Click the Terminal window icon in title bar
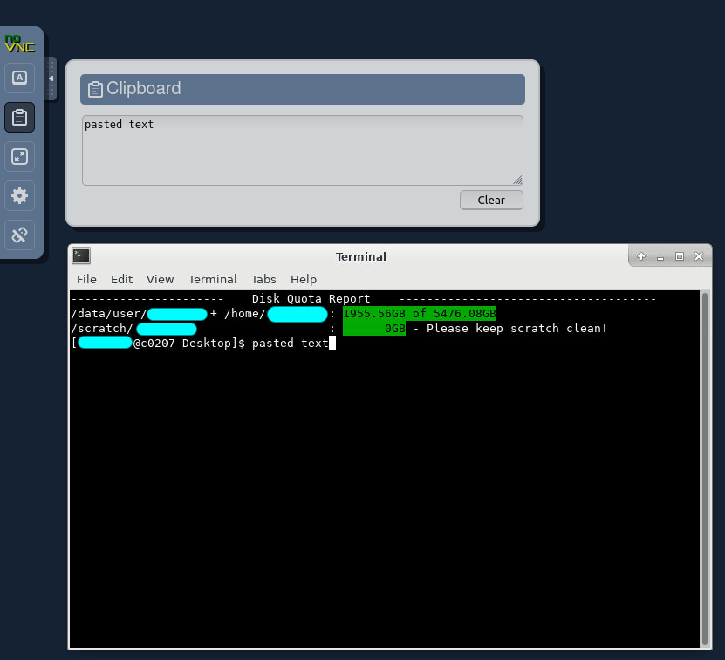 pos(81,255)
